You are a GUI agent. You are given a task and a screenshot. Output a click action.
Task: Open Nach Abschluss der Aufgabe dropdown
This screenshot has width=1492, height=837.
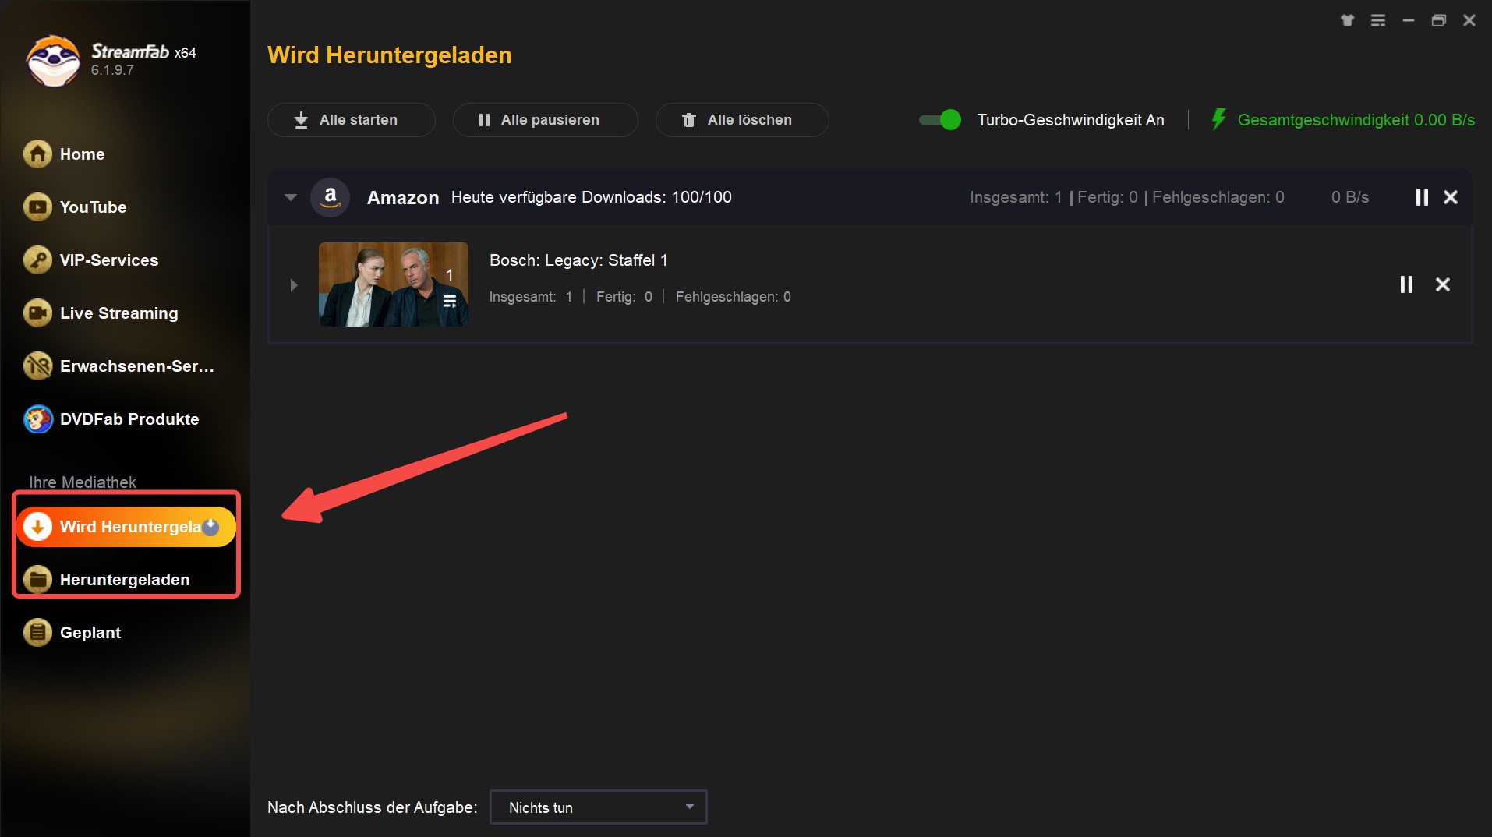coord(598,807)
